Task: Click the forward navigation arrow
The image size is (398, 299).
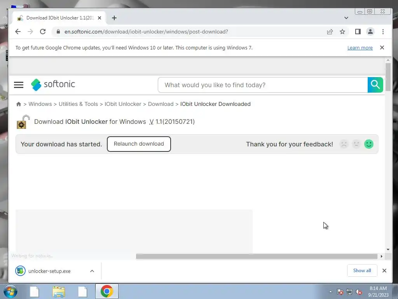Action: pos(30,32)
